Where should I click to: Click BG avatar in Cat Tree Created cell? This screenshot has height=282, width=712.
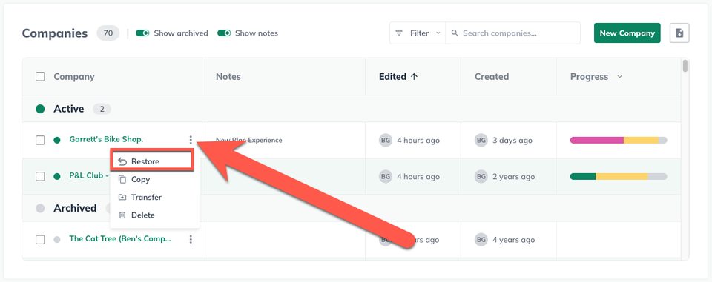[x=481, y=239]
